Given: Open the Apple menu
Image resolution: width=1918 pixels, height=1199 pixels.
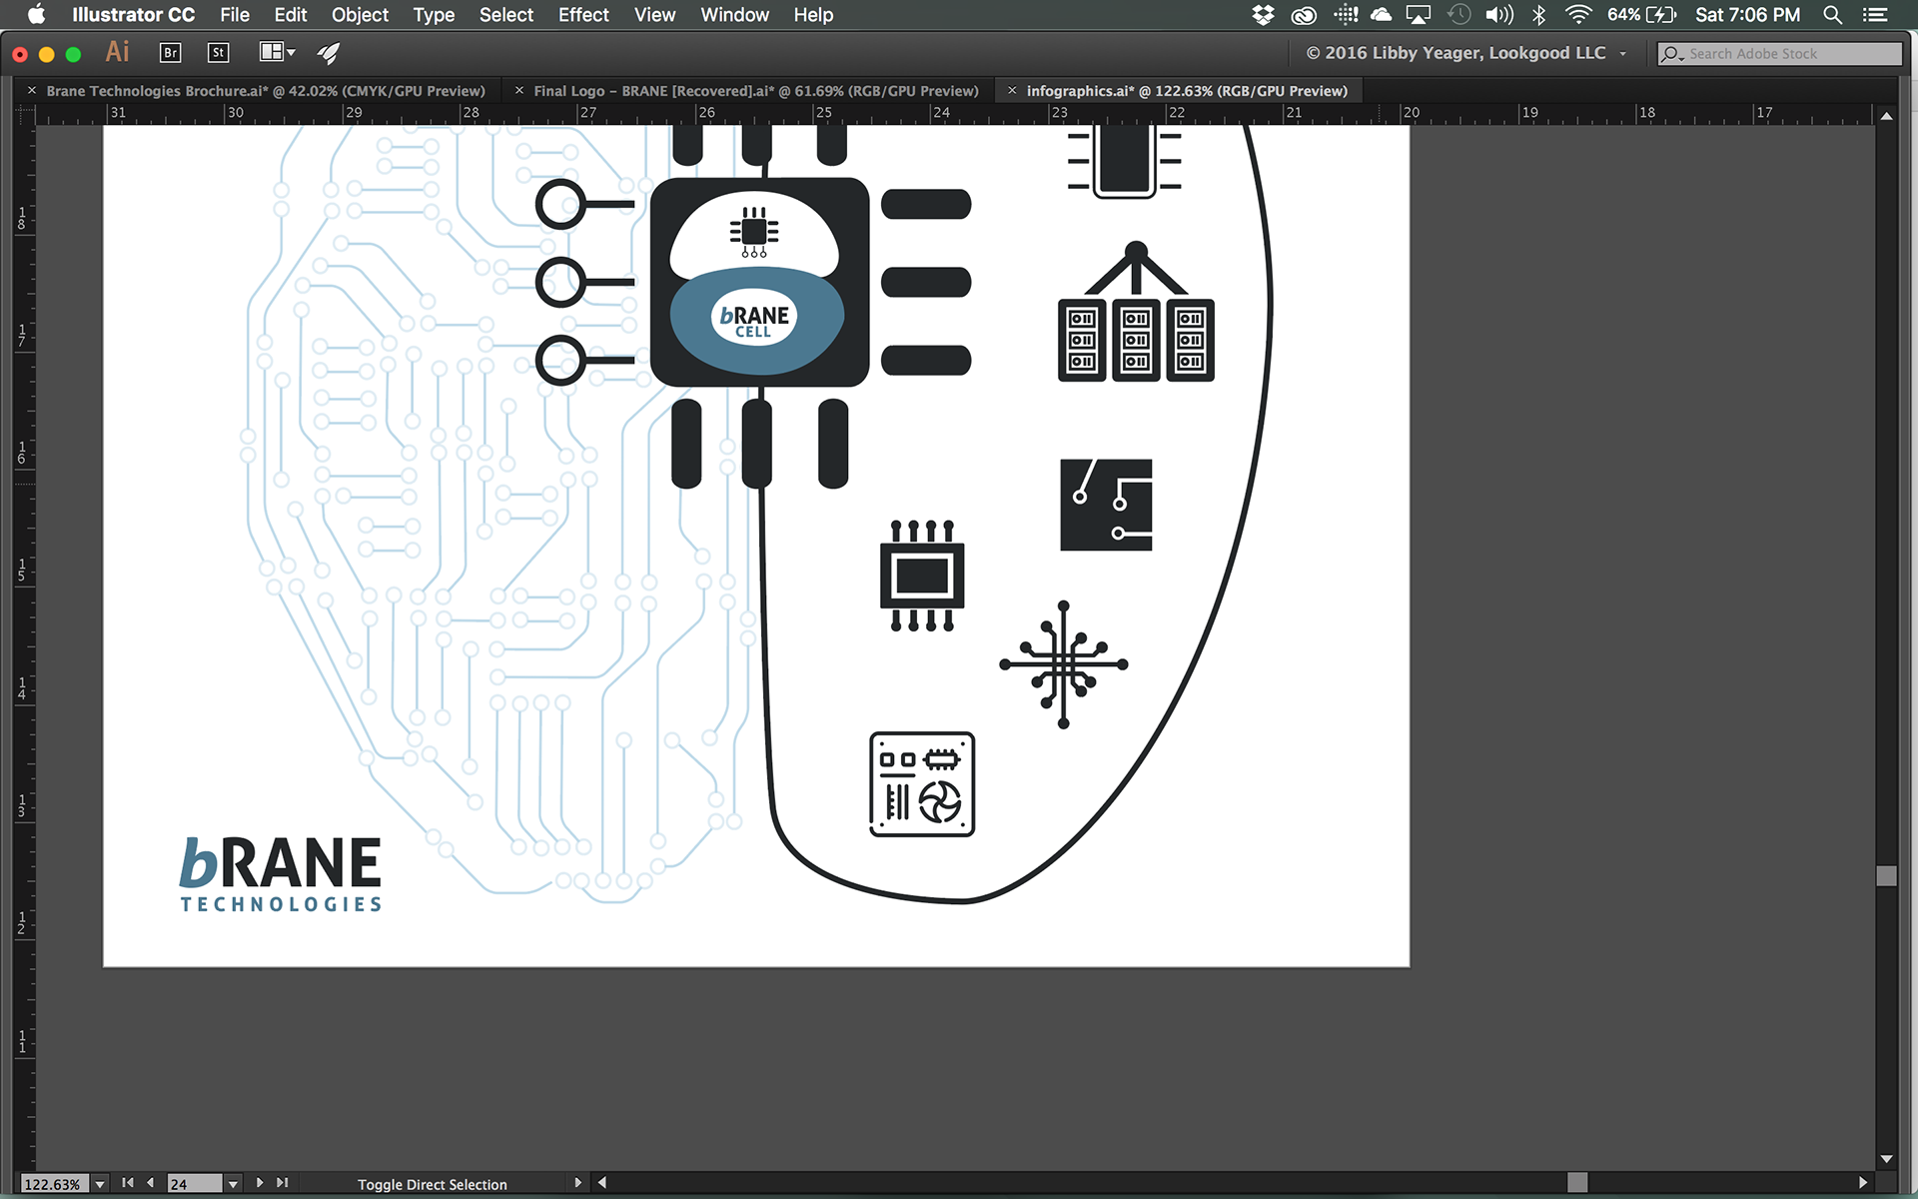Looking at the screenshot, I should click(36, 14).
